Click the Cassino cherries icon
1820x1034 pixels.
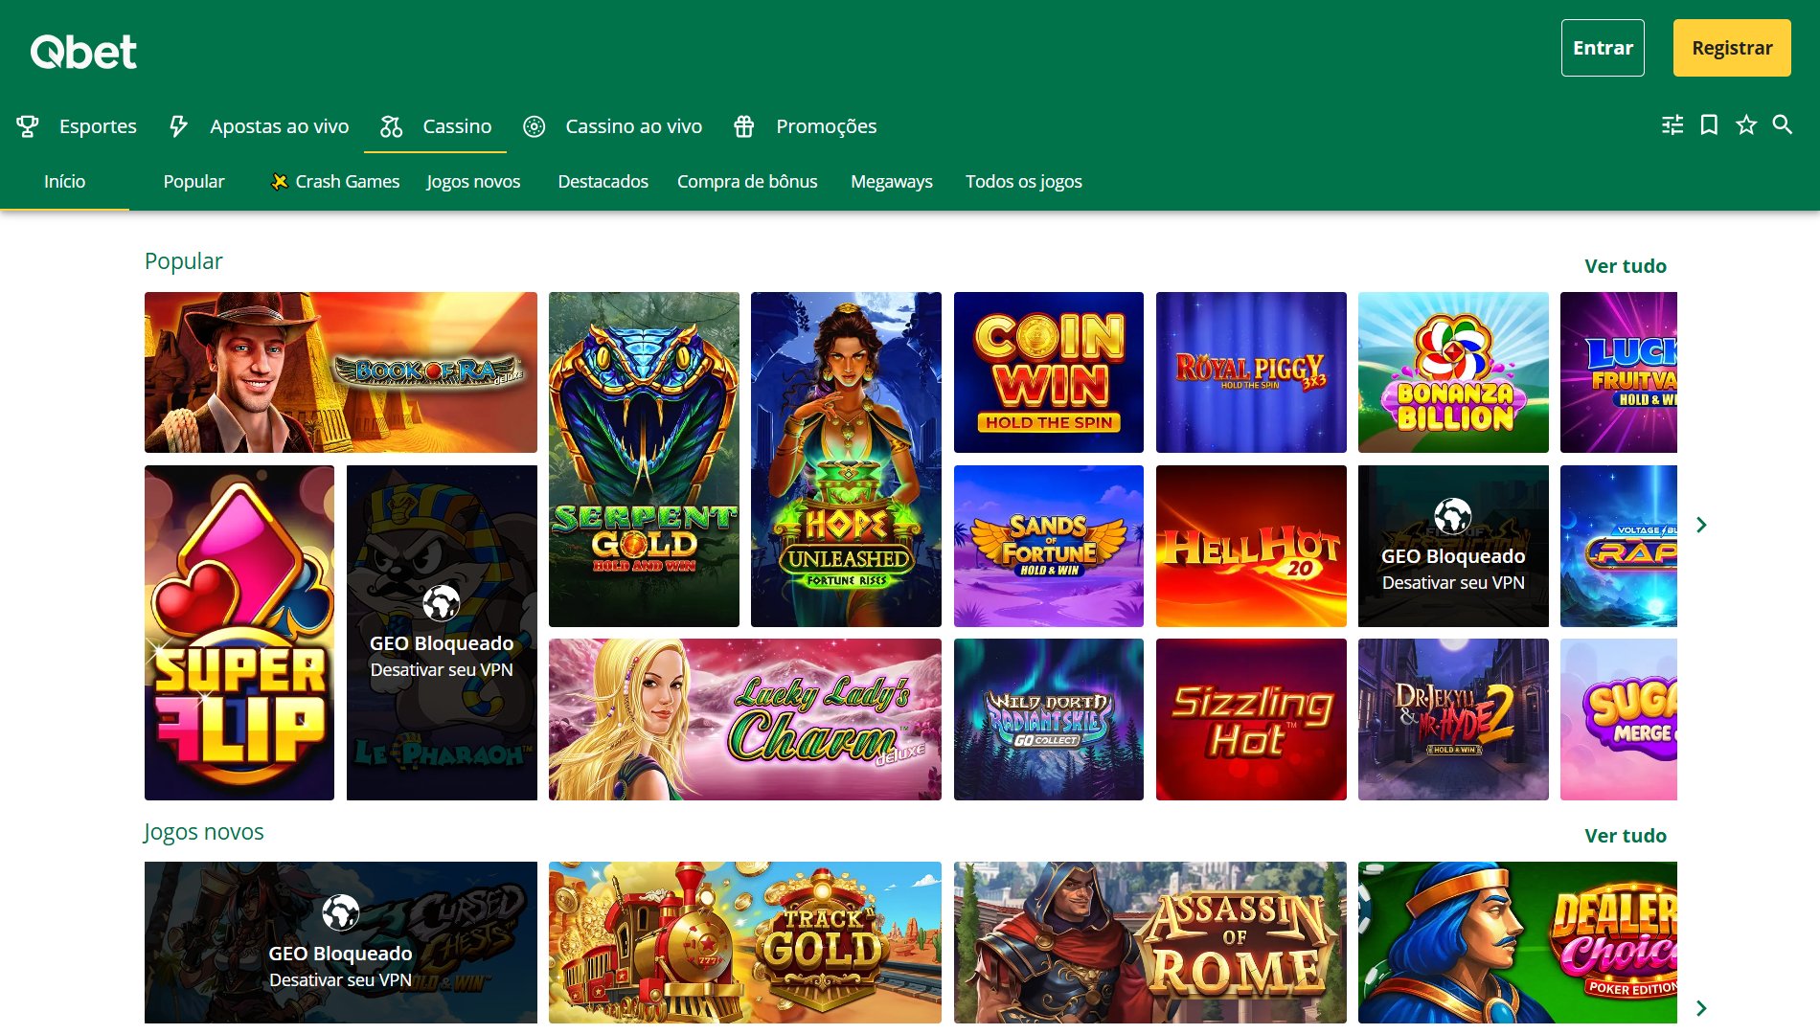tap(391, 126)
